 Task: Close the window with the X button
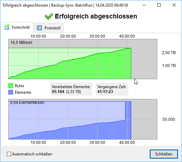(x=174, y=5)
